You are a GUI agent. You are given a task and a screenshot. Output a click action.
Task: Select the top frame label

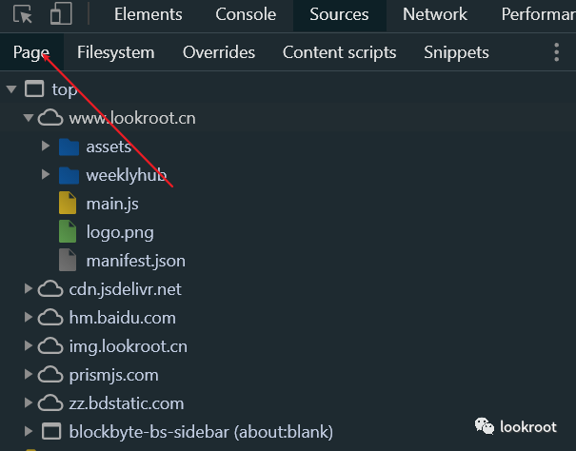65,90
